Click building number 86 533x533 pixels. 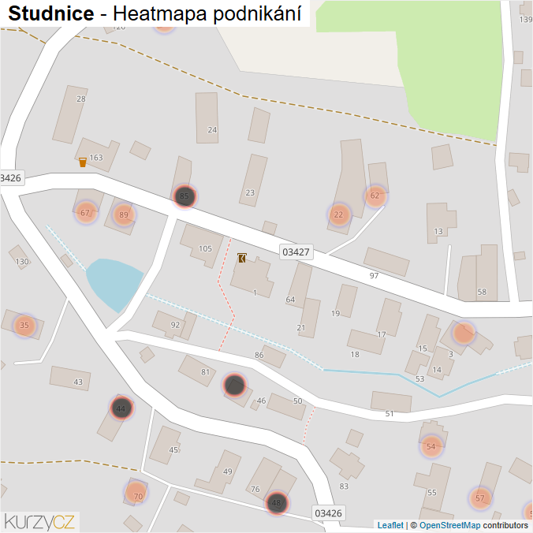coord(259,356)
